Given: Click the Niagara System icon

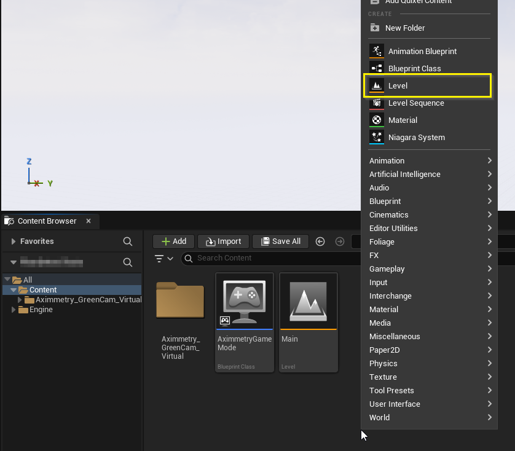Looking at the screenshot, I should [x=376, y=137].
